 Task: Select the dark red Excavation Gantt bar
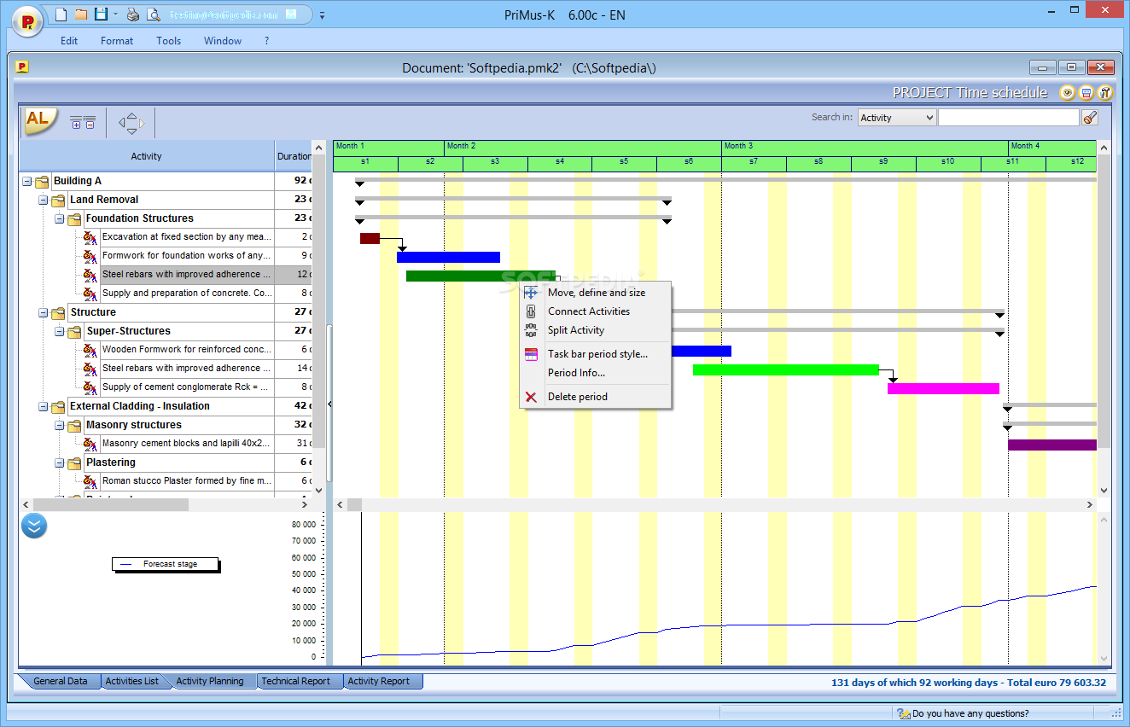(x=370, y=238)
